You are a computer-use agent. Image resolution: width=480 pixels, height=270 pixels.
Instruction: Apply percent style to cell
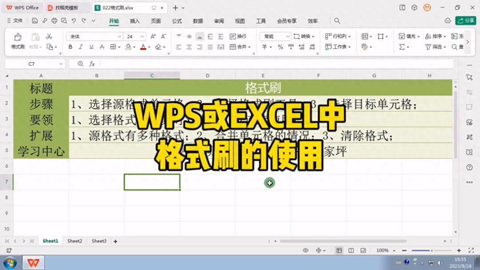280,47
